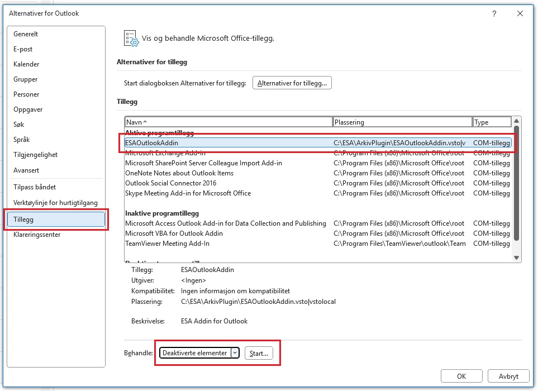Click the help question mark icon
The height and width of the screenshot is (391, 538).
(494, 14)
